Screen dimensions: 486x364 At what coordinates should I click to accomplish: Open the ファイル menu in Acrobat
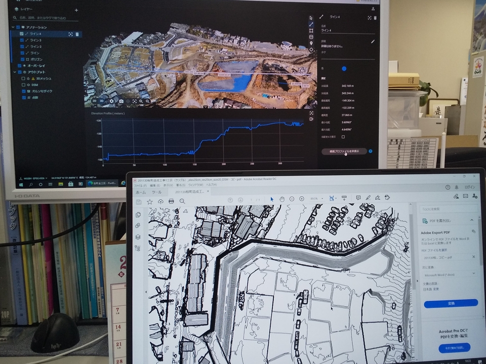coord(140,186)
